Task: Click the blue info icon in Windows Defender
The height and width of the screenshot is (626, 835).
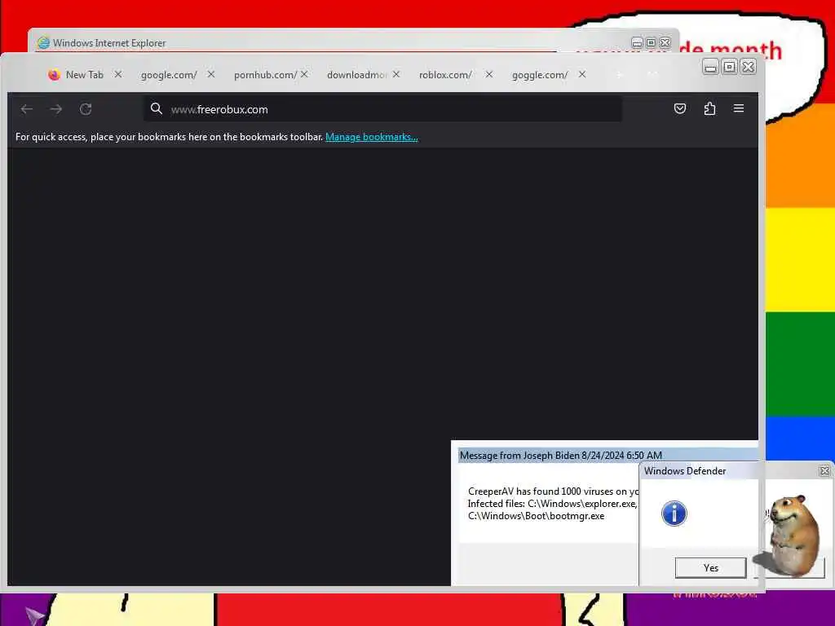Action: [674, 514]
